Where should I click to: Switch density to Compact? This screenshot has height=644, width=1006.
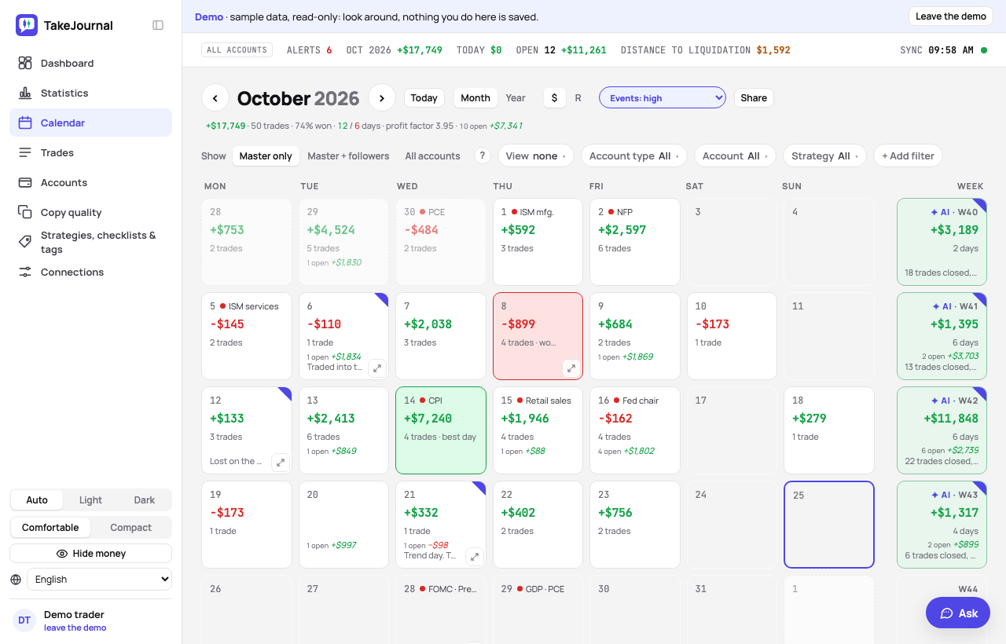tap(130, 528)
